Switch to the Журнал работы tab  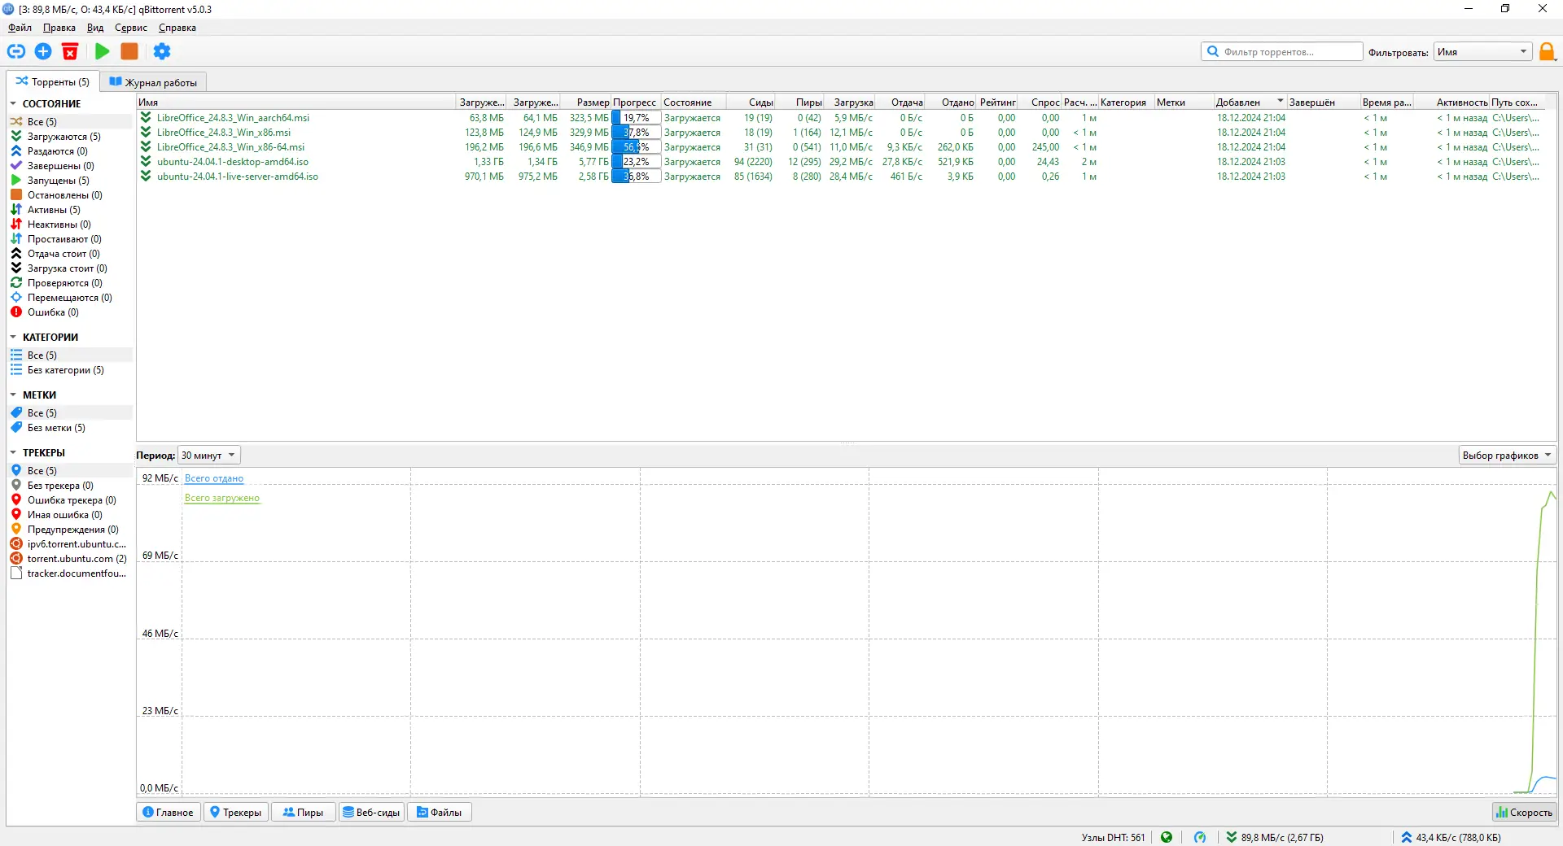pyautogui.click(x=153, y=82)
